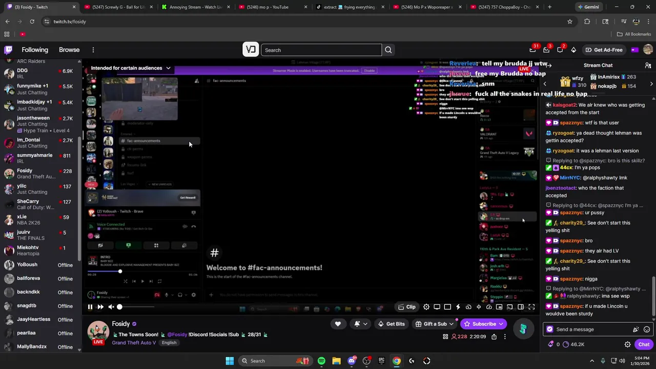Click the twitch.tv/fosidy address bar

coord(302,22)
